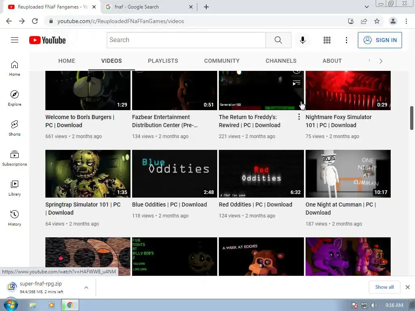415x311 pixels.
Task: Open Windows Explorer from taskbar
Action: pos(32,305)
